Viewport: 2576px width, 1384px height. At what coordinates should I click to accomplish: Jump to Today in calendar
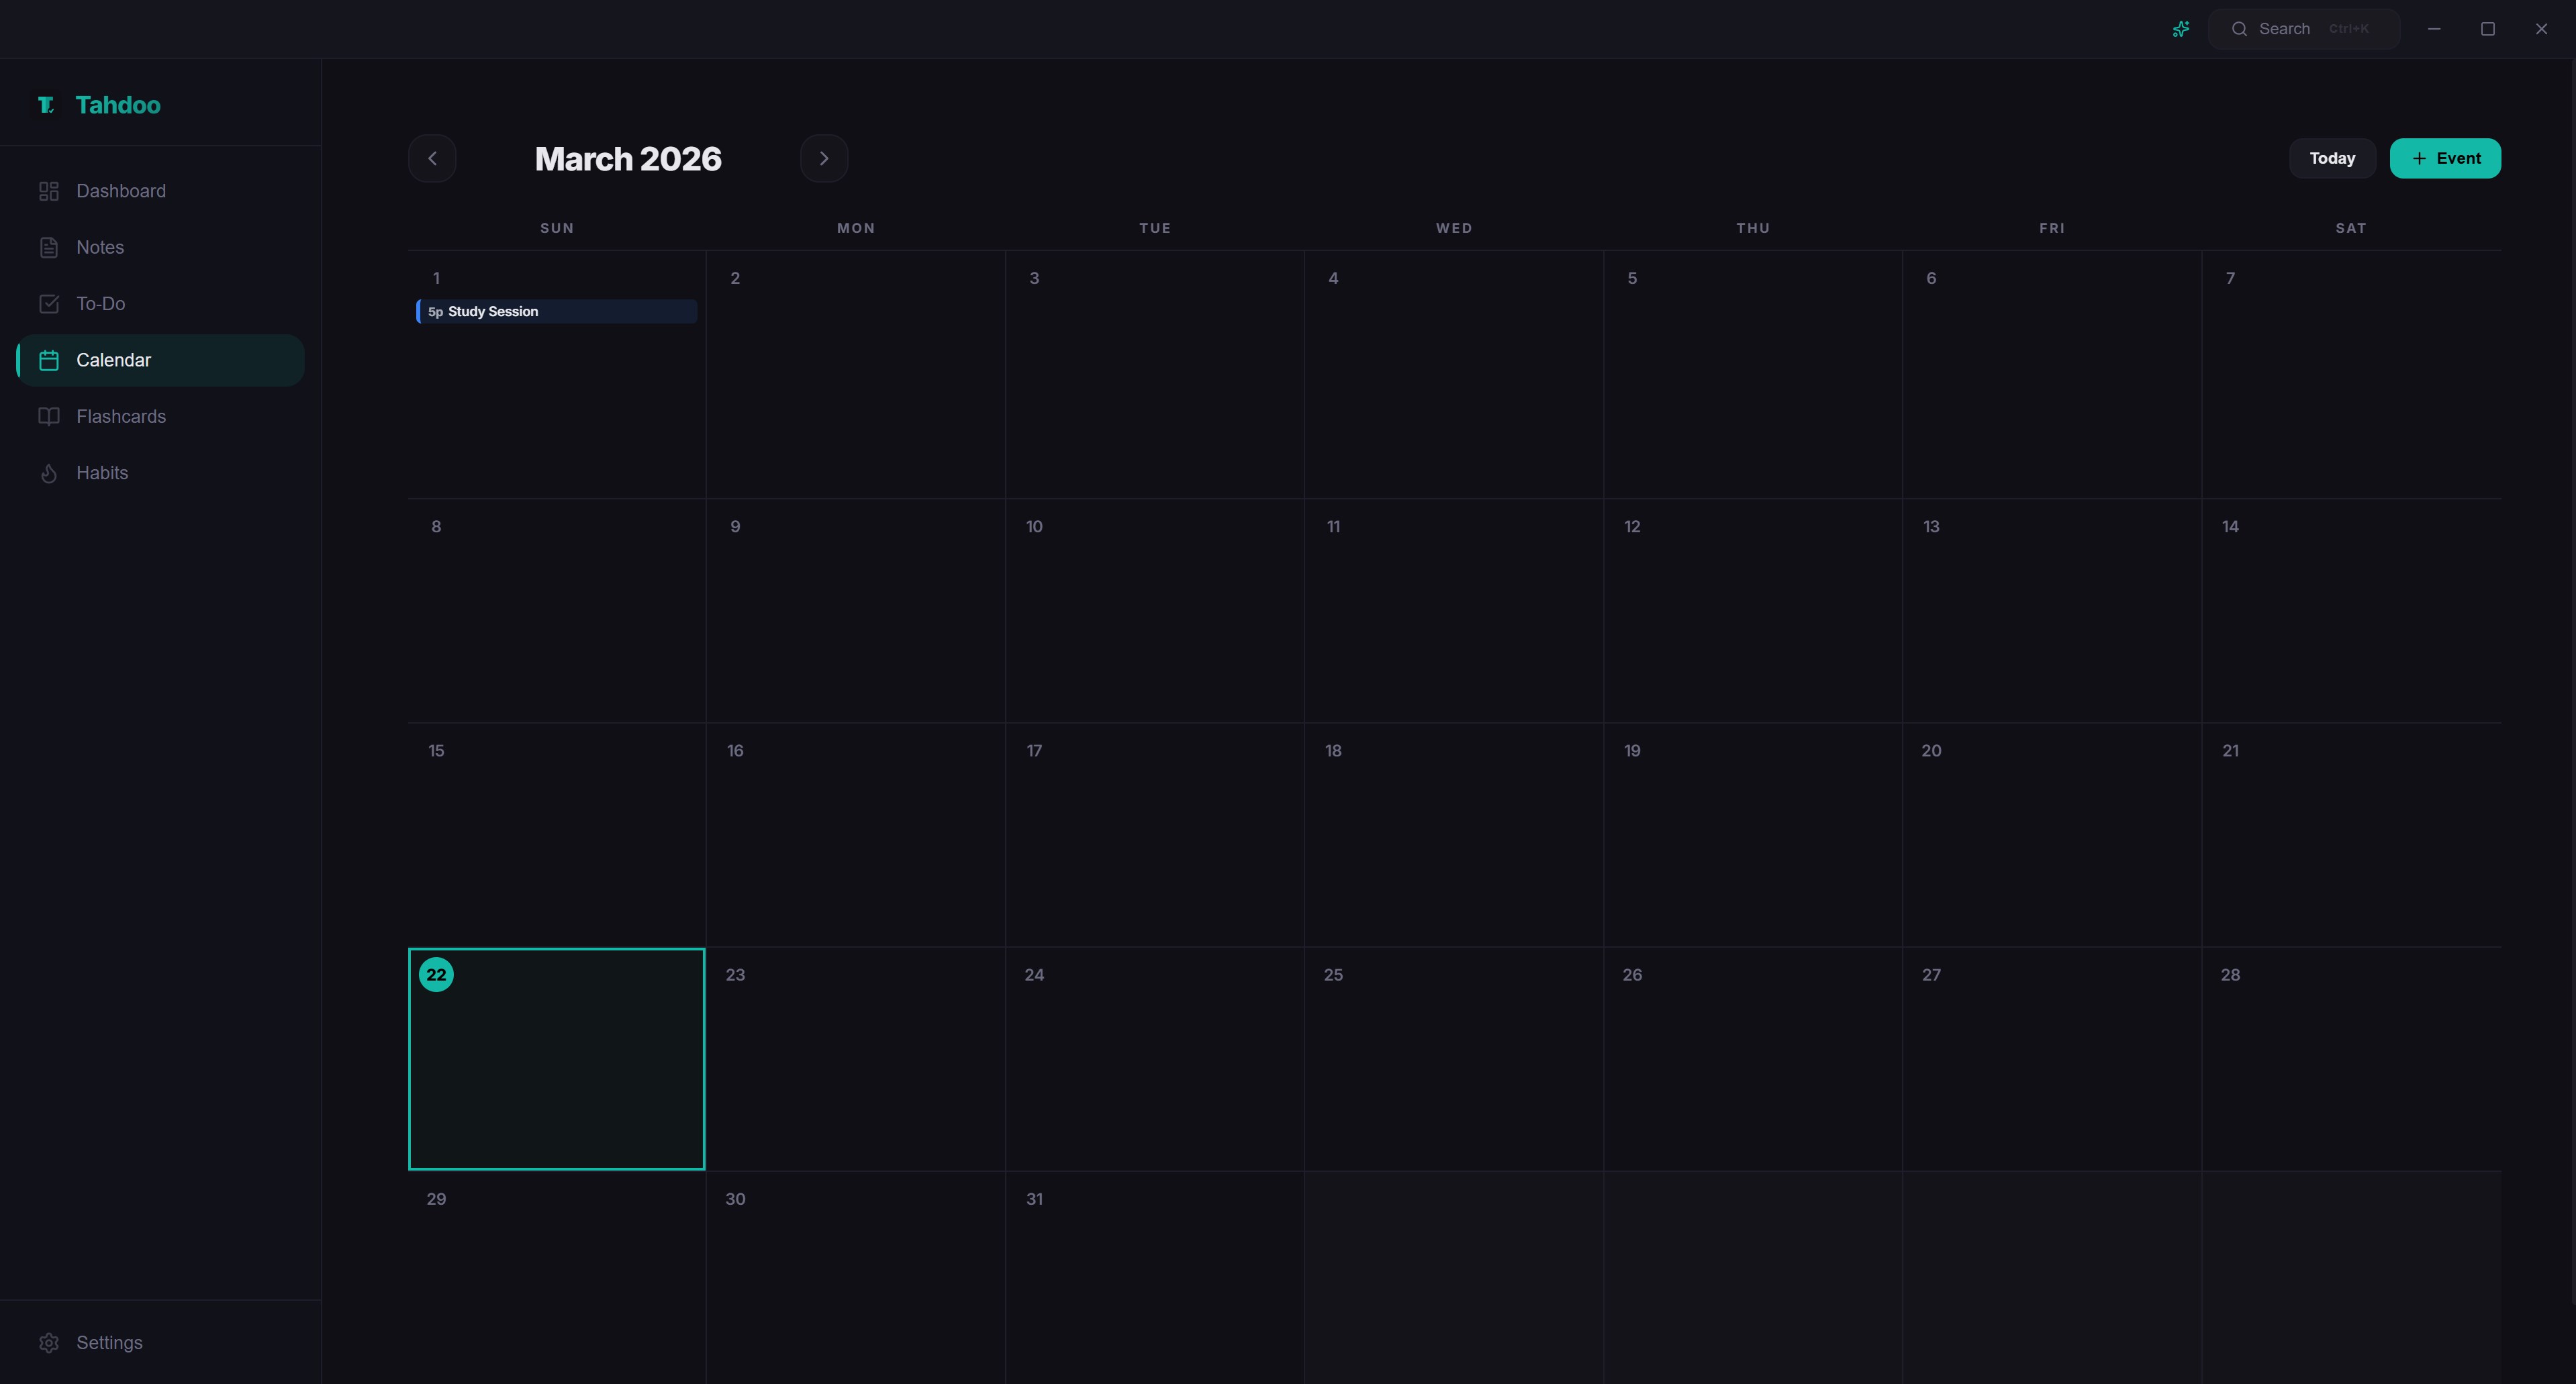coord(2332,158)
